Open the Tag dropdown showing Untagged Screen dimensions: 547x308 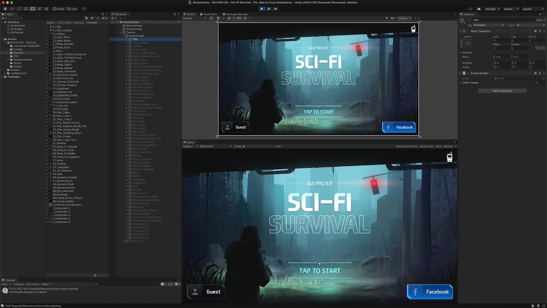tap(488, 25)
